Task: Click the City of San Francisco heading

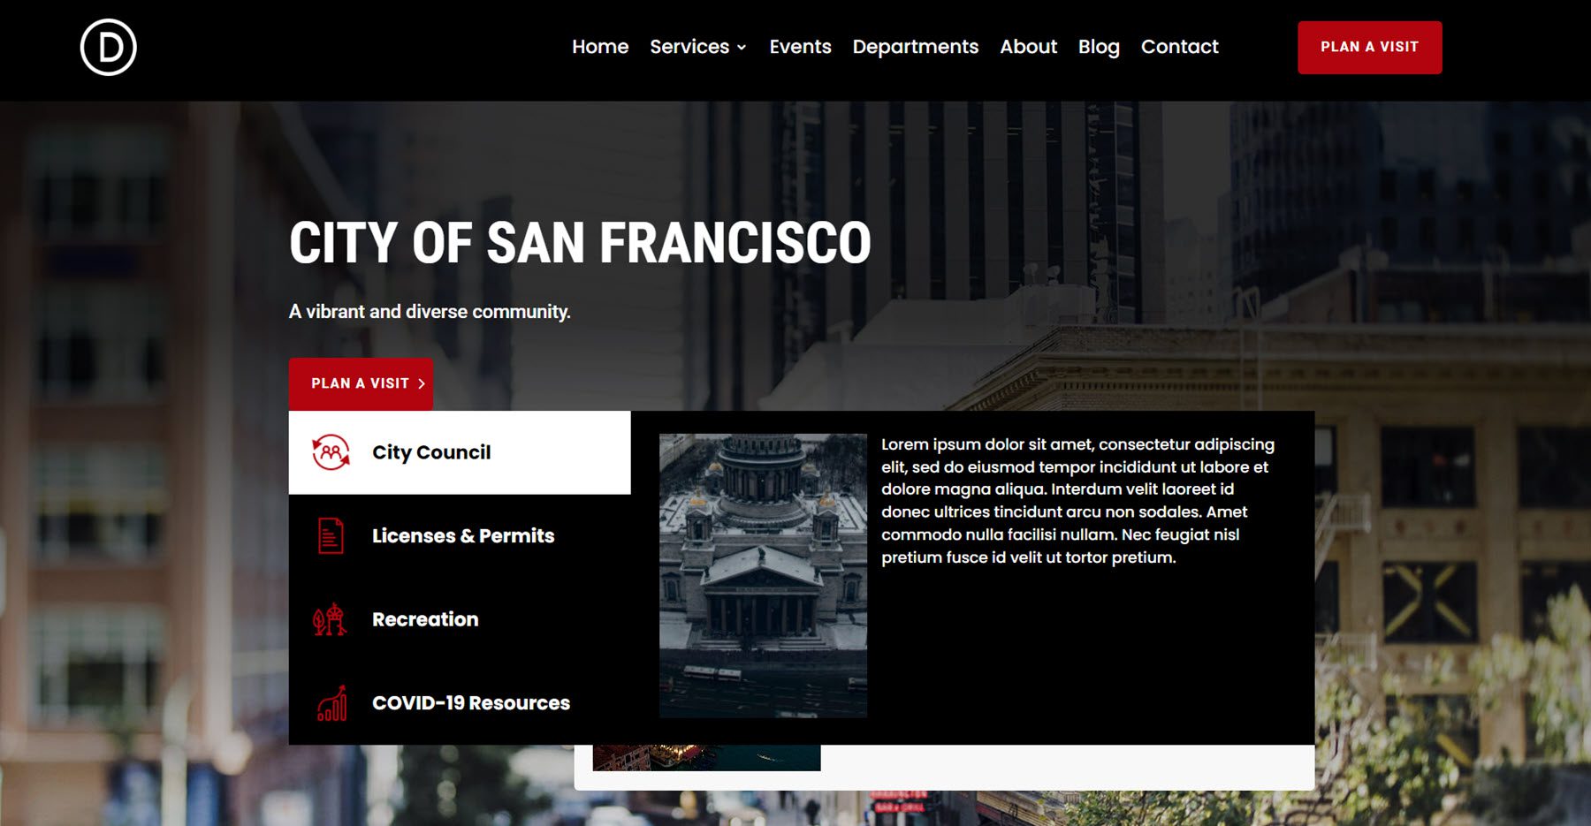Action: coord(580,243)
